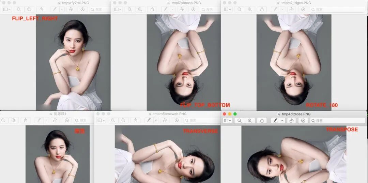Image resolution: width=368 pixels, height=183 pixels.
Task: Focus the search field in tmp4clzrdee.PNG window
Action: click(338, 121)
